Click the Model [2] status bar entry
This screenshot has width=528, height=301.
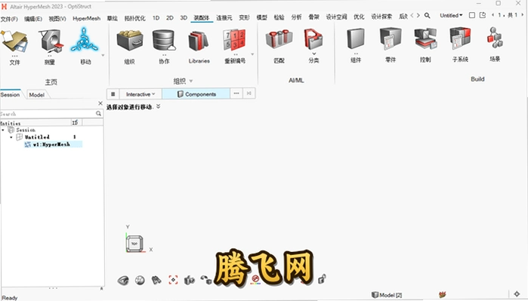(x=387, y=295)
